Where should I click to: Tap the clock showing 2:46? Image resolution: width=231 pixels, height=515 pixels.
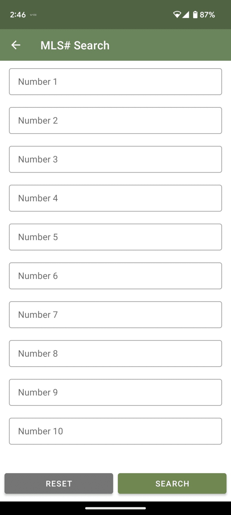click(x=18, y=15)
